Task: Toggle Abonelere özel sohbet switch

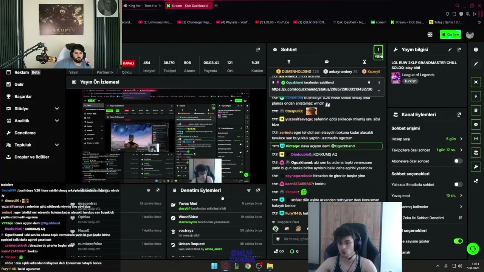Action: coord(458,161)
